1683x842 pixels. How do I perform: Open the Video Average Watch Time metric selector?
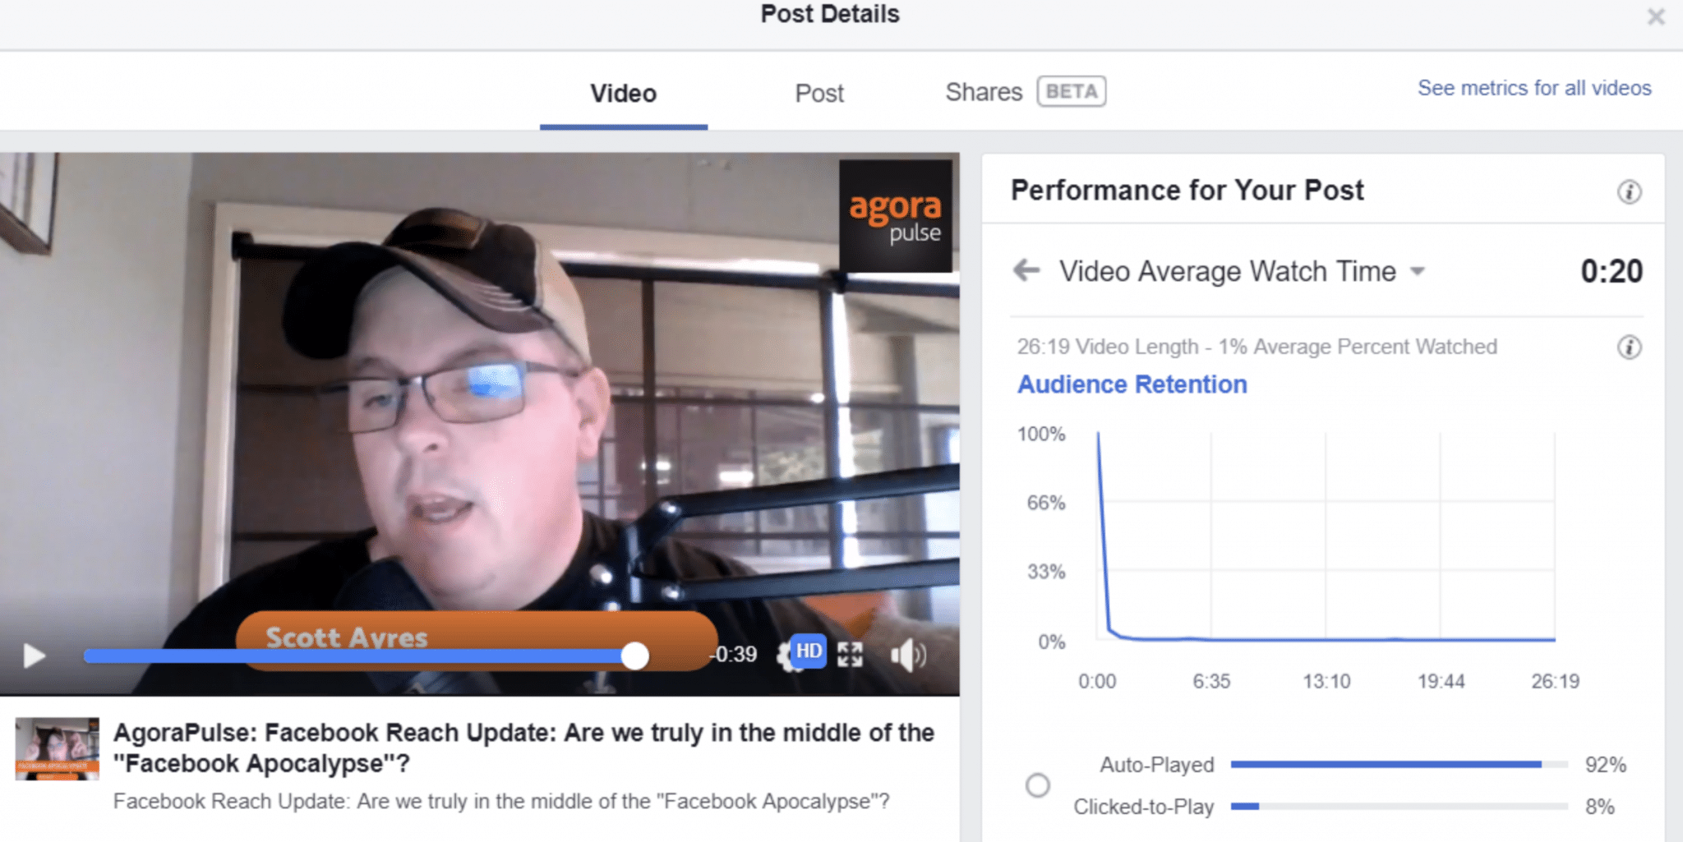1228,271
